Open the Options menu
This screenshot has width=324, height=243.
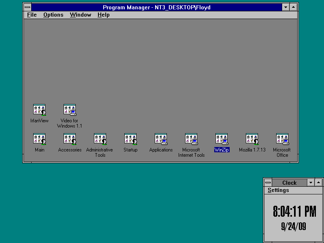coord(53,15)
